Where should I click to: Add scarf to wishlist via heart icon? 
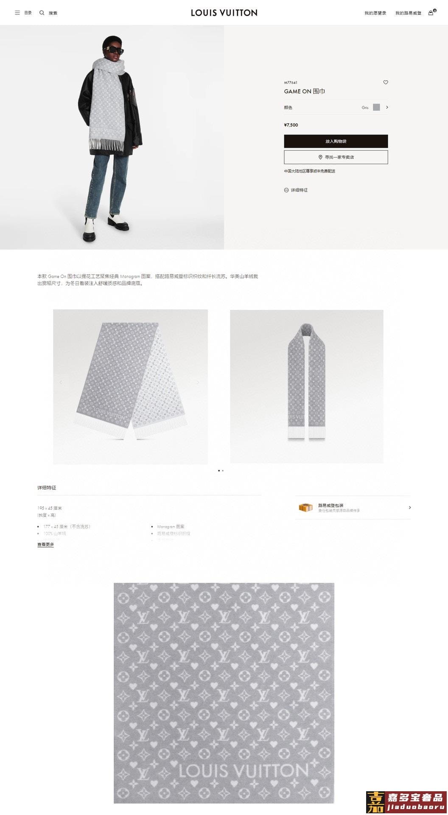click(x=386, y=82)
